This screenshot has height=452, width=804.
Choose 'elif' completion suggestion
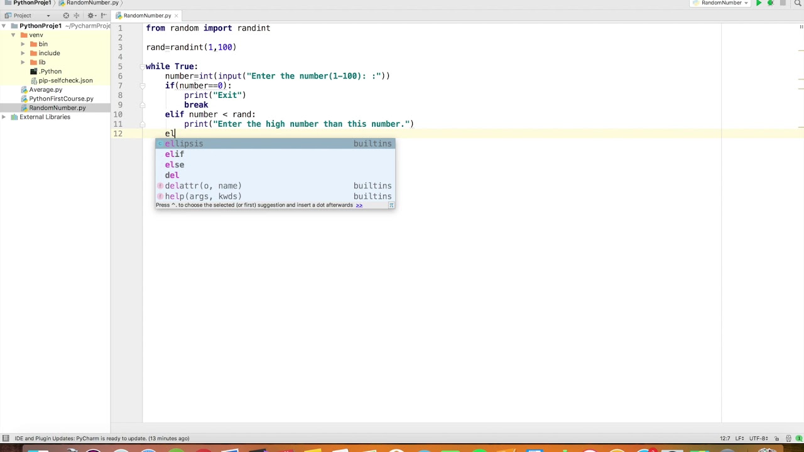pyautogui.click(x=275, y=154)
